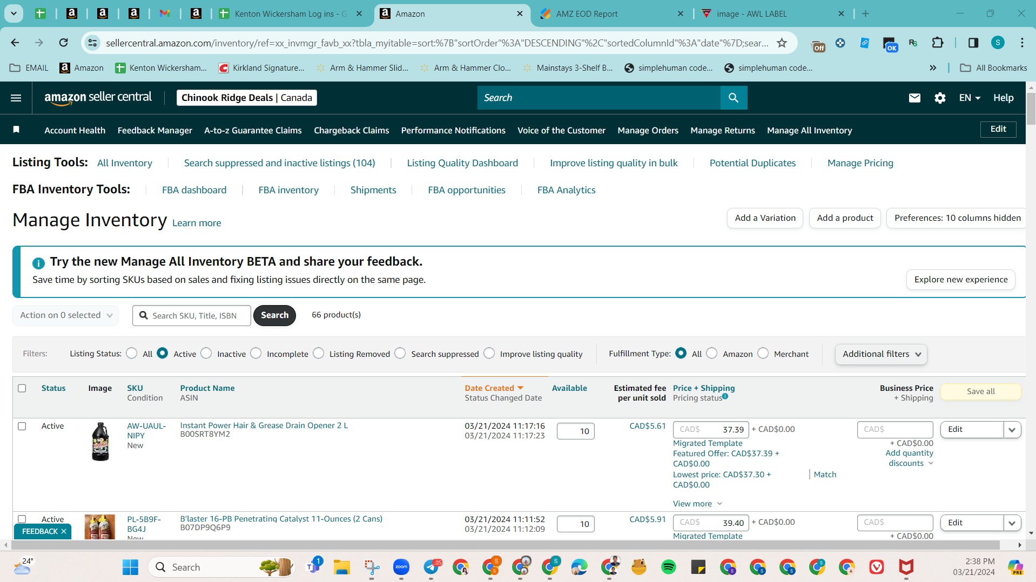This screenshot has width=1036, height=582.
Task: Open the Amazon bookmark in bookmarks bar
Action: click(82, 67)
